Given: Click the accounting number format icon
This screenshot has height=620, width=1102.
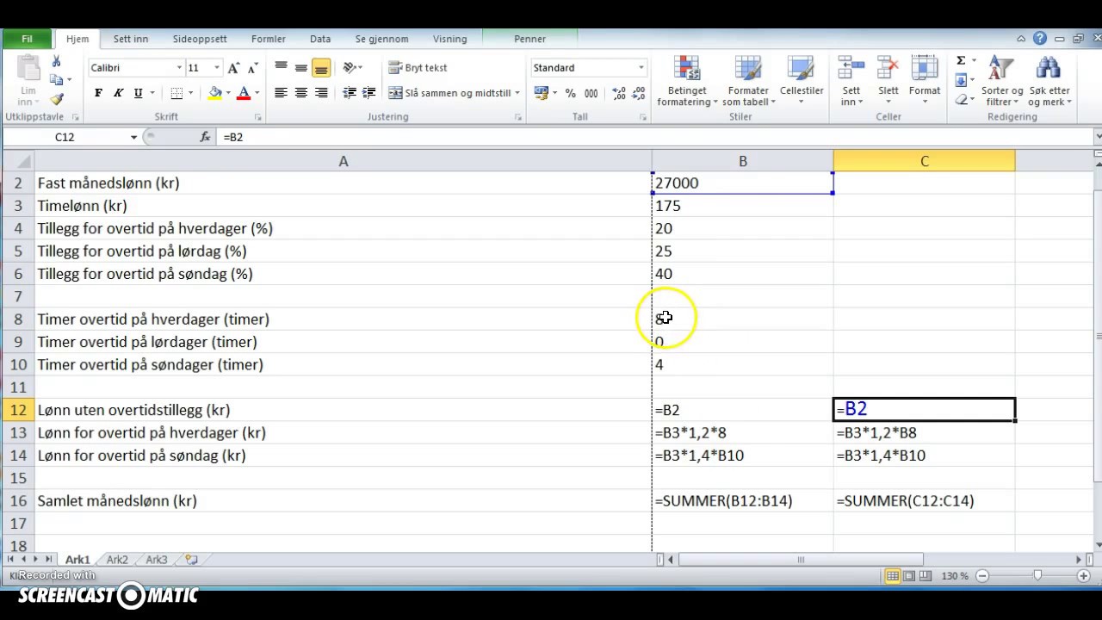Looking at the screenshot, I should 542,93.
